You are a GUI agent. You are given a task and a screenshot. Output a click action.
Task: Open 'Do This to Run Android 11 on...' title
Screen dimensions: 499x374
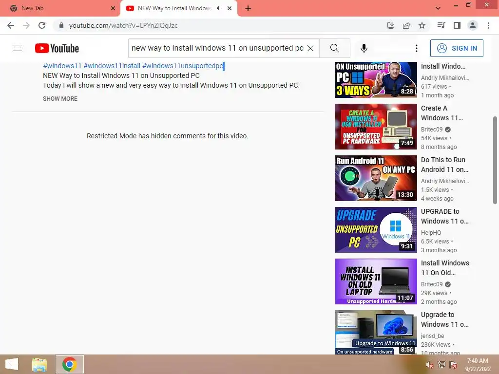click(x=444, y=165)
